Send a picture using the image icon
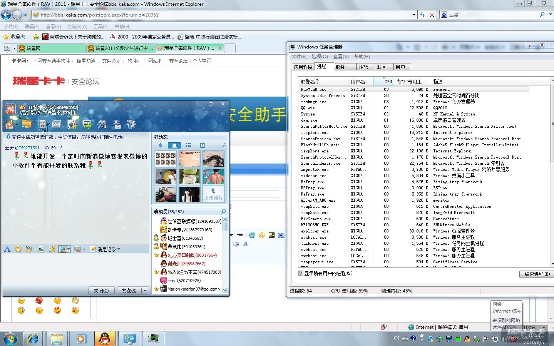Screen dimensions: 554x346 (x=41, y=249)
